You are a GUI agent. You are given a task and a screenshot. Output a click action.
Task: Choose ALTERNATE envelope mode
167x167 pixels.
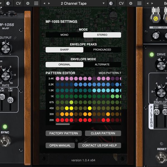pos(102,65)
